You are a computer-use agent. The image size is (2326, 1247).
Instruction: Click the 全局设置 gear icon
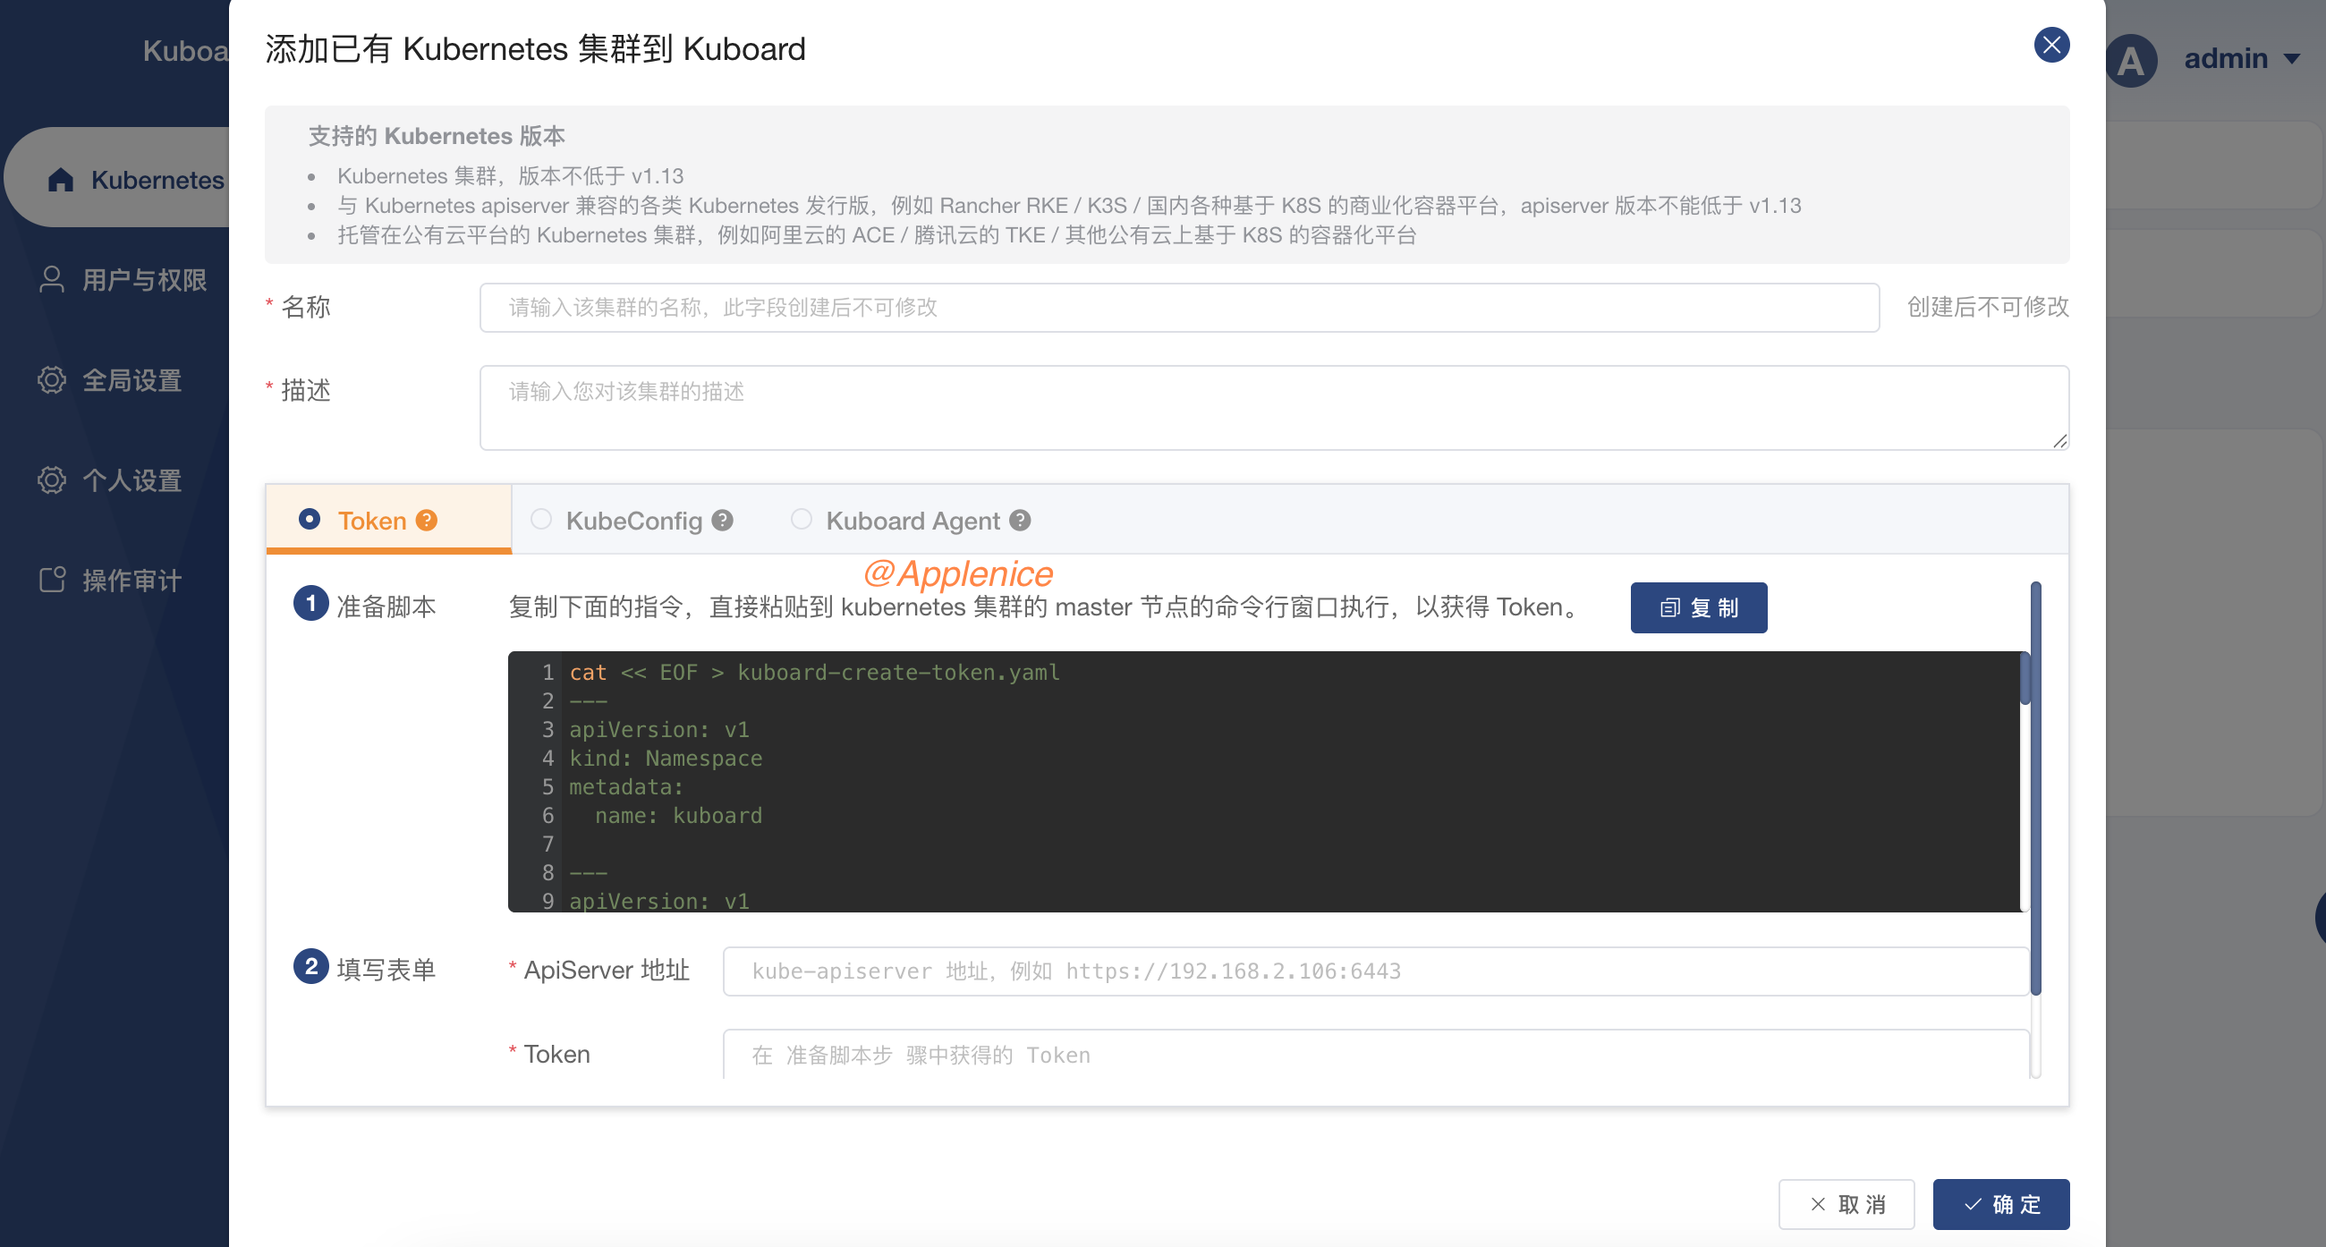(x=52, y=380)
